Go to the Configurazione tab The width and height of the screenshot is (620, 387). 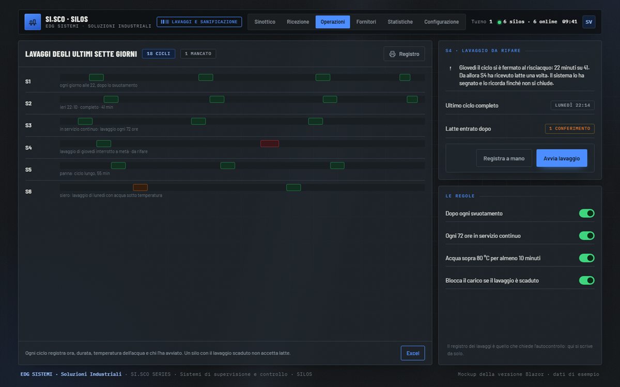[x=441, y=22]
